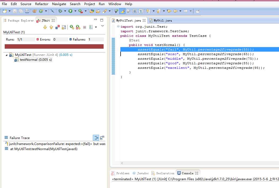Select the MyUtilTest.java:6 stack trace line
This screenshot has height=188, width=279.
pos(41,149)
